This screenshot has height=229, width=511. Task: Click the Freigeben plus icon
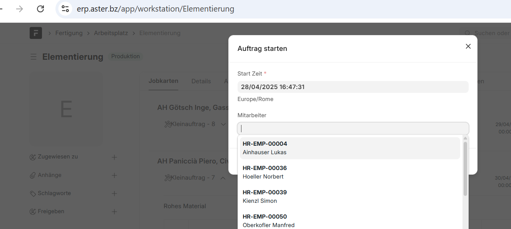(114, 212)
